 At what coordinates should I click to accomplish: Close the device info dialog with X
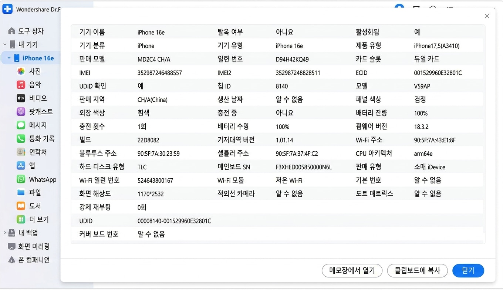(487, 16)
